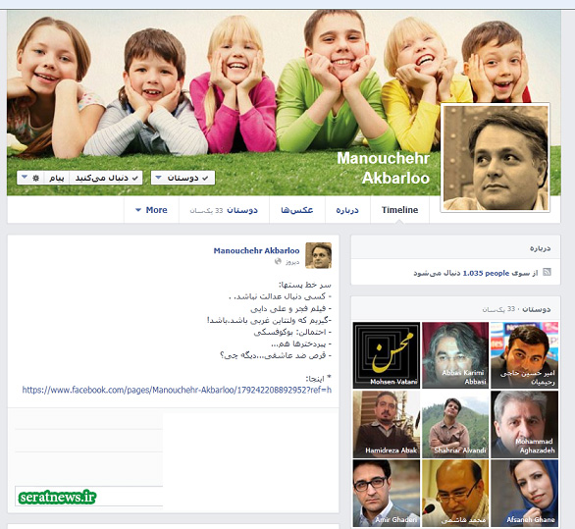Open Abbas Karimi Abbasi friend thumbnail
575x529 pixels.
point(455,355)
